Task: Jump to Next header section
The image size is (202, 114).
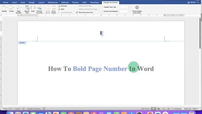Action: click(x=61, y=9)
